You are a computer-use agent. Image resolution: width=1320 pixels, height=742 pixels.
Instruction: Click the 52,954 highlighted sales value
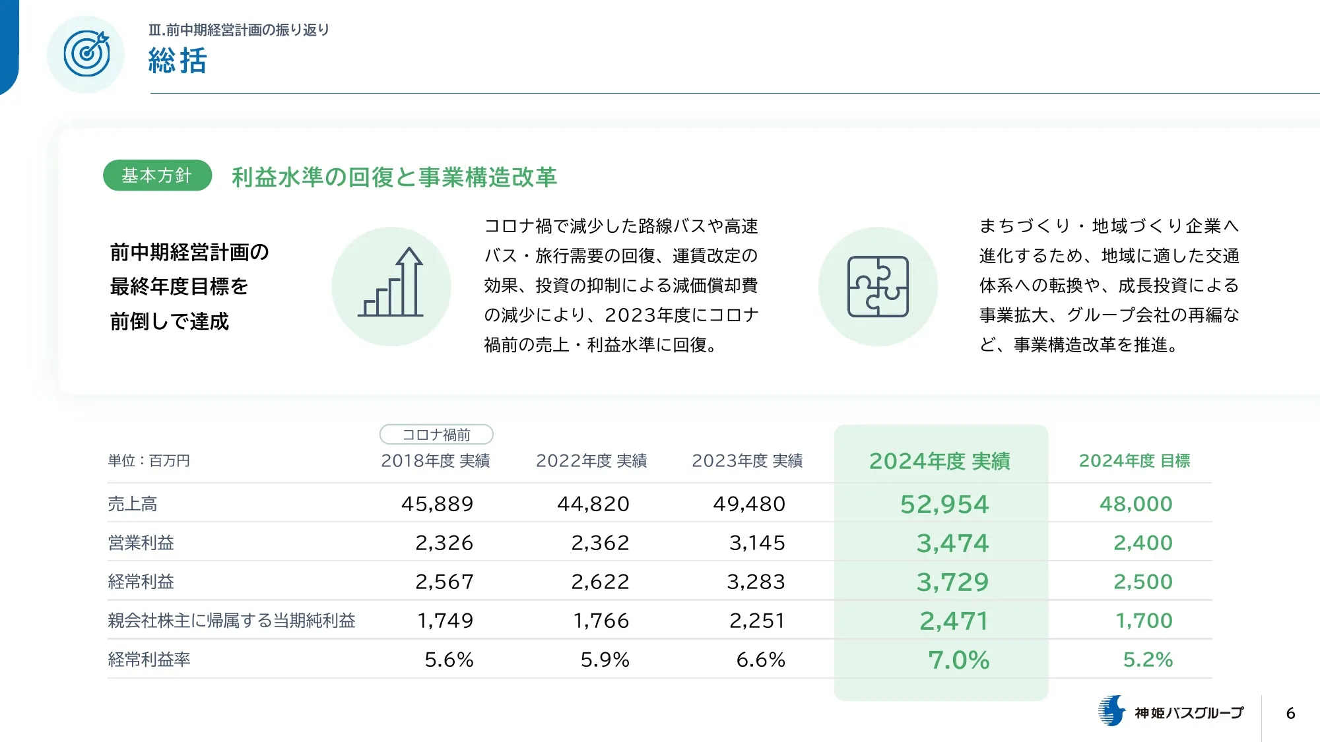(x=945, y=505)
